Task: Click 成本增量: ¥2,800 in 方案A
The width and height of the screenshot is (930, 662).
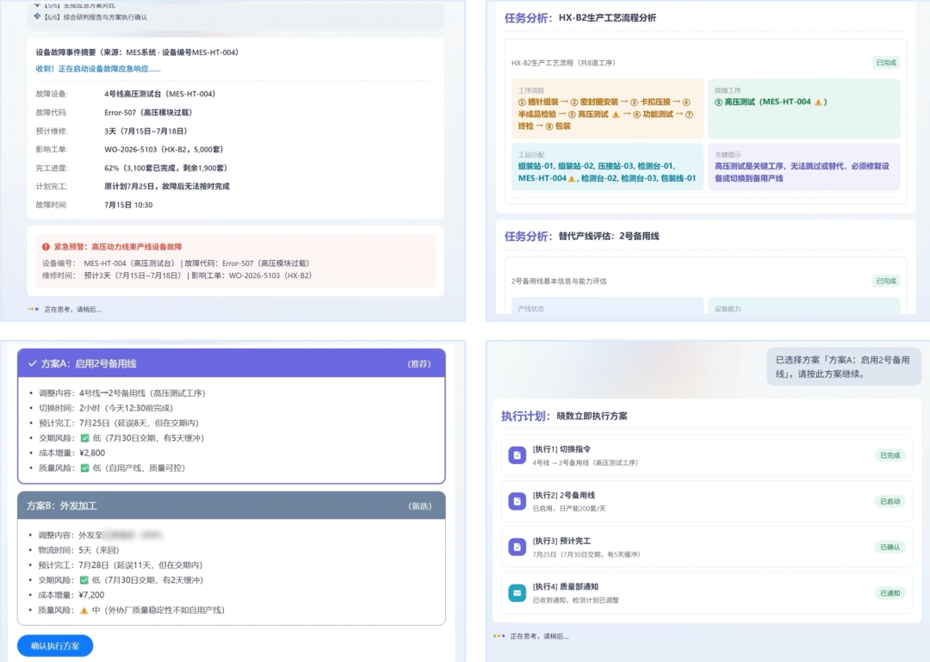Action: point(71,453)
